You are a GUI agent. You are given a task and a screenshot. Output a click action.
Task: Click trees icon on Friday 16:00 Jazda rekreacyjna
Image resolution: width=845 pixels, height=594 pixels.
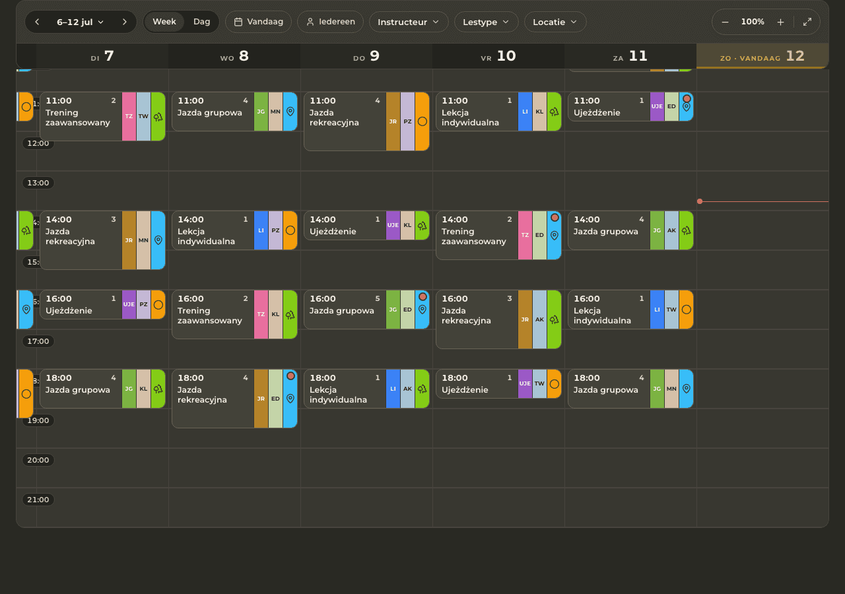[555, 319]
